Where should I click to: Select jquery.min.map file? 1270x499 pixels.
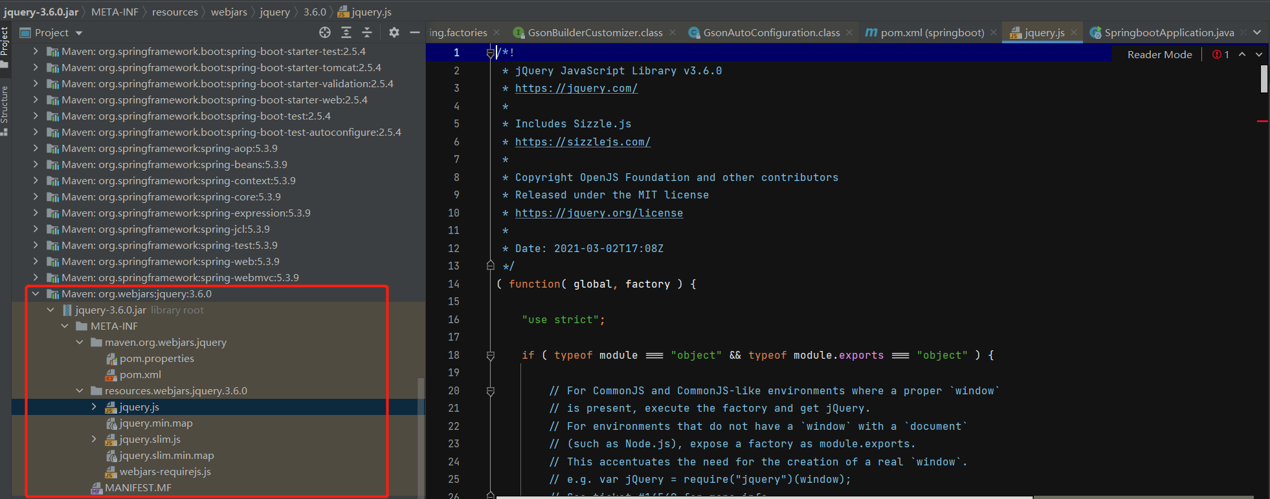(156, 423)
